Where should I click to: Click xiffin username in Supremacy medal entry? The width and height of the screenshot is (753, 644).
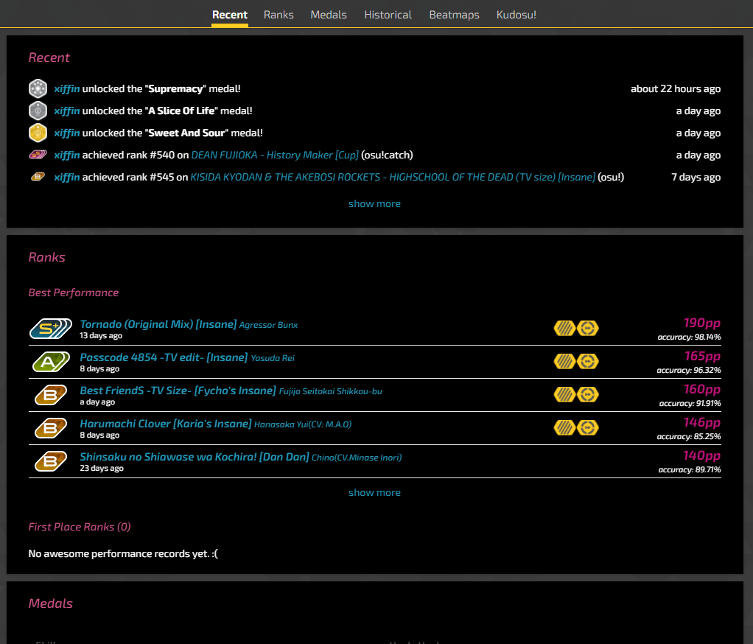coord(66,88)
